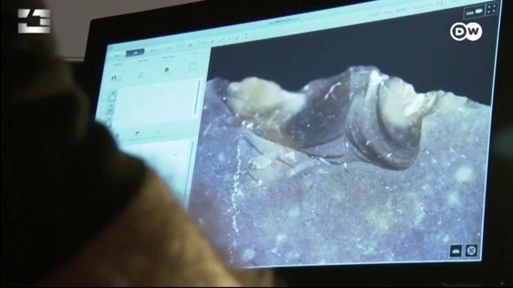Select the pencil drawing tool icon
Viewport: 513px width, 288px height.
[x=141, y=74]
